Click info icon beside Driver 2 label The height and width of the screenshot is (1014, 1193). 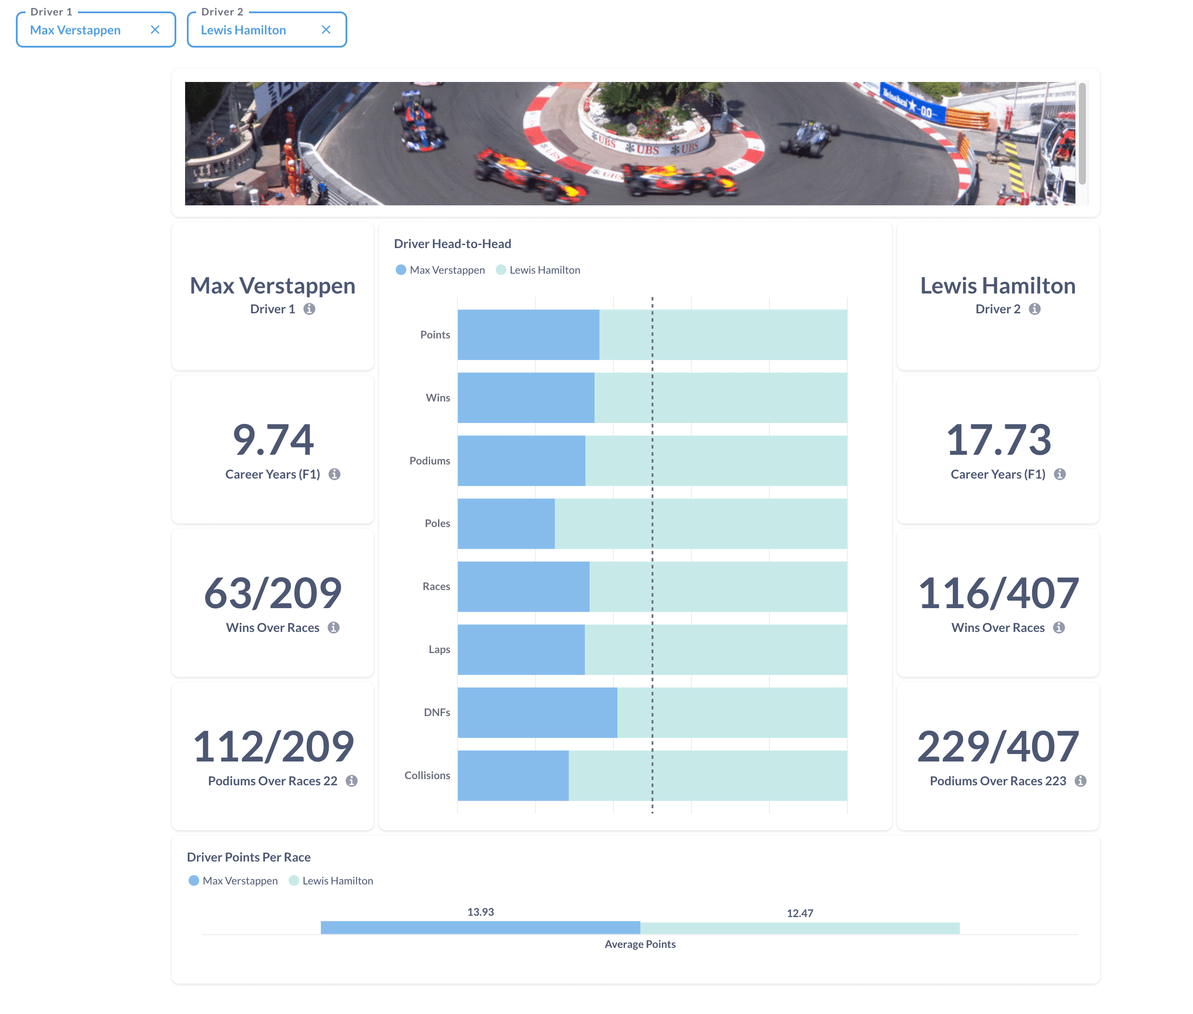coord(1035,309)
